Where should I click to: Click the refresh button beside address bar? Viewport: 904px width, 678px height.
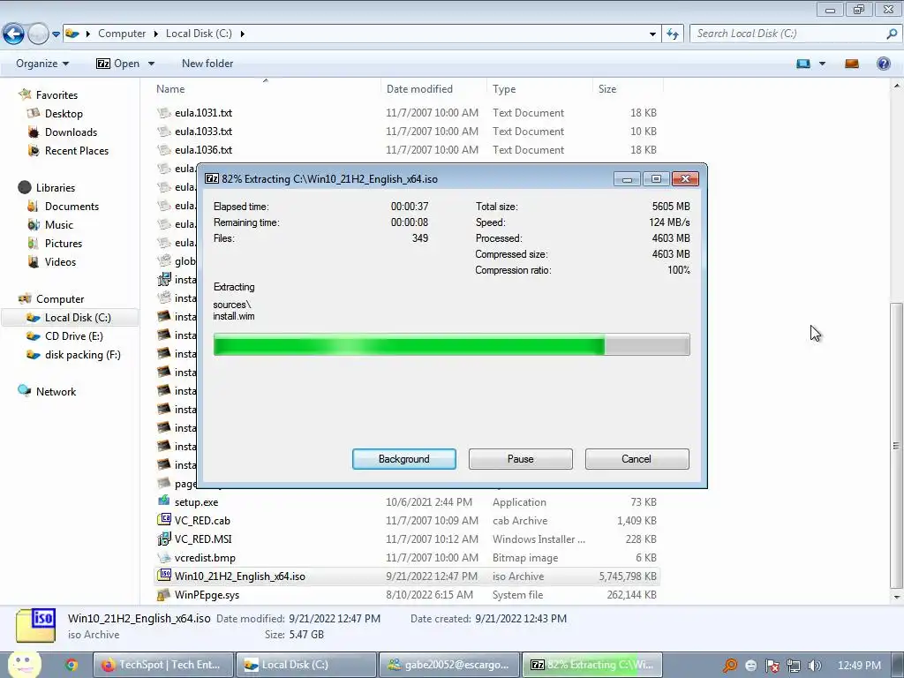(672, 34)
